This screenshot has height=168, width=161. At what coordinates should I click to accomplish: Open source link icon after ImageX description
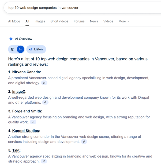pyautogui.click(x=45, y=102)
